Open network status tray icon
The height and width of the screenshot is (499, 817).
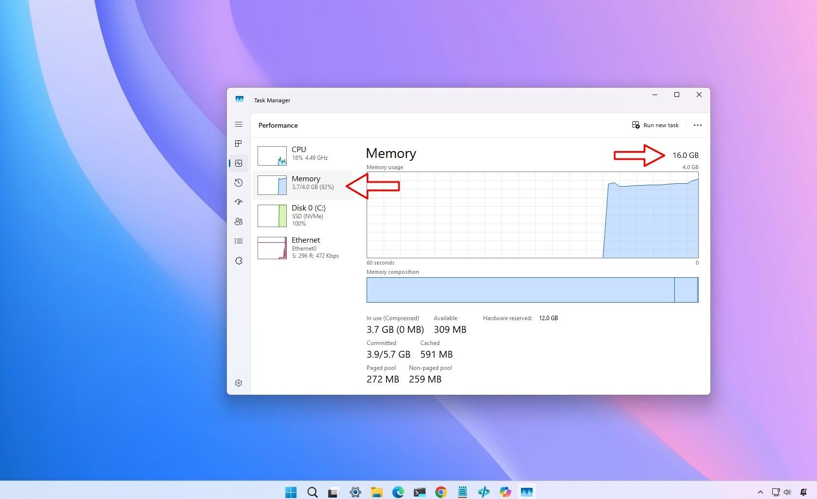[776, 492]
